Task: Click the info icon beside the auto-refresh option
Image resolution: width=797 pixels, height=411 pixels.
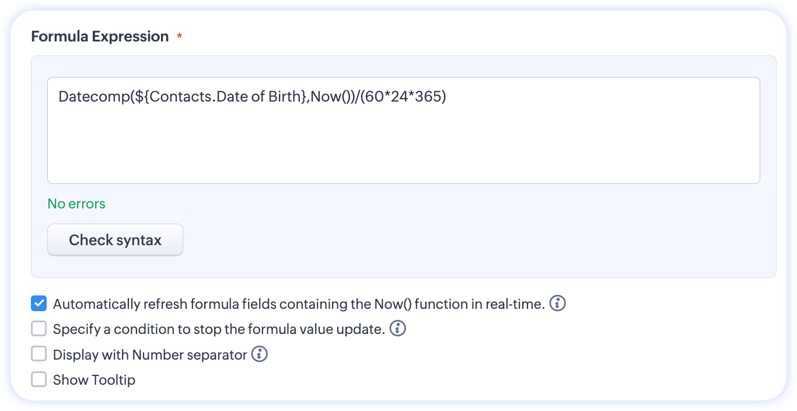Action: (558, 304)
